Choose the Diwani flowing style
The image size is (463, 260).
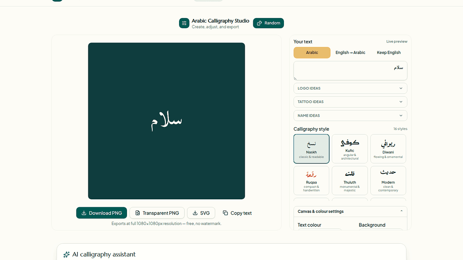coord(388,149)
